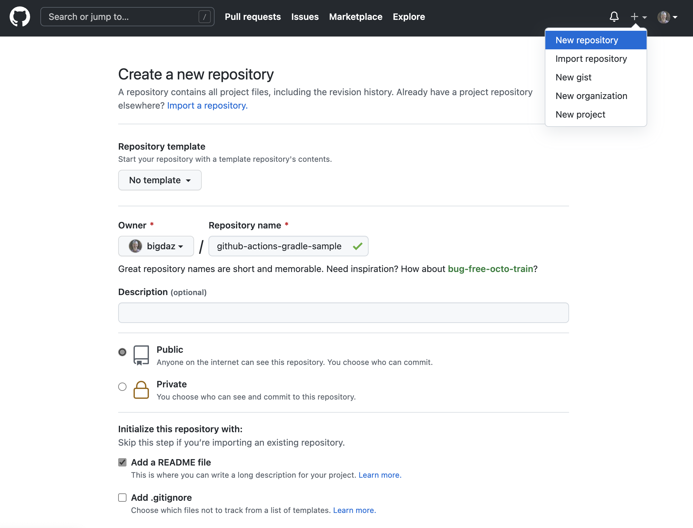Click the bug-free-octo-train name suggestion

tap(491, 269)
